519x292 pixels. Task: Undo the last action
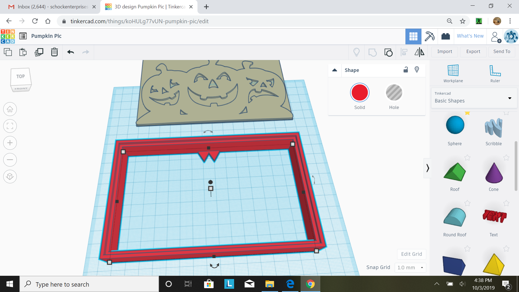coord(70,52)
